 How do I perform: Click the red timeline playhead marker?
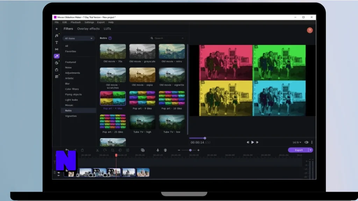point(116,155)
